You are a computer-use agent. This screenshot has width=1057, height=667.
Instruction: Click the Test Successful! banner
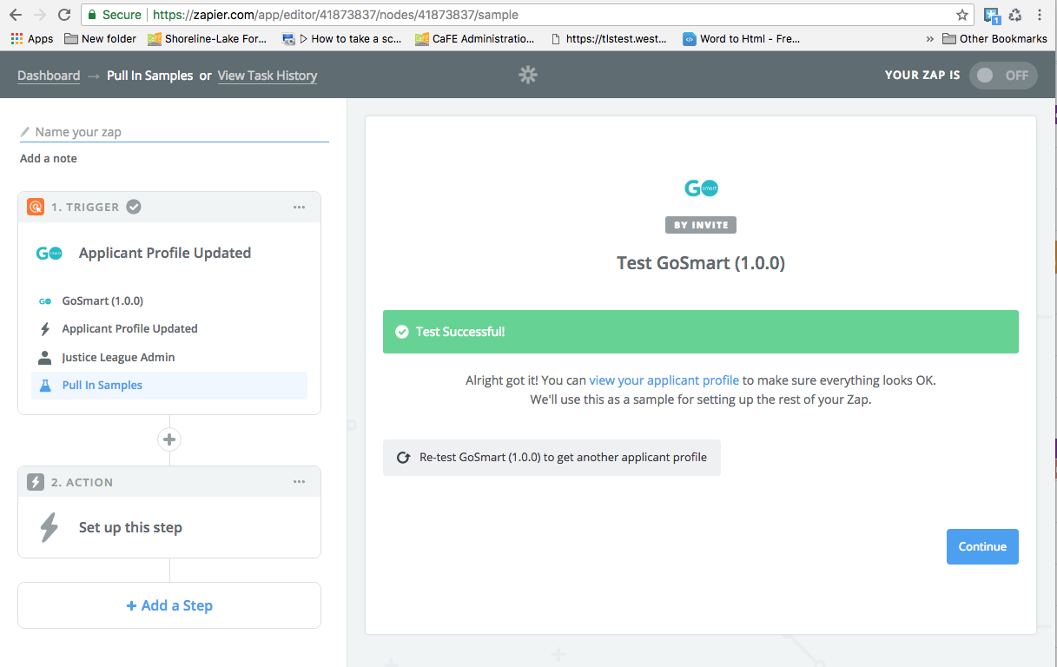pyautogui.click(x=701, y=331)
